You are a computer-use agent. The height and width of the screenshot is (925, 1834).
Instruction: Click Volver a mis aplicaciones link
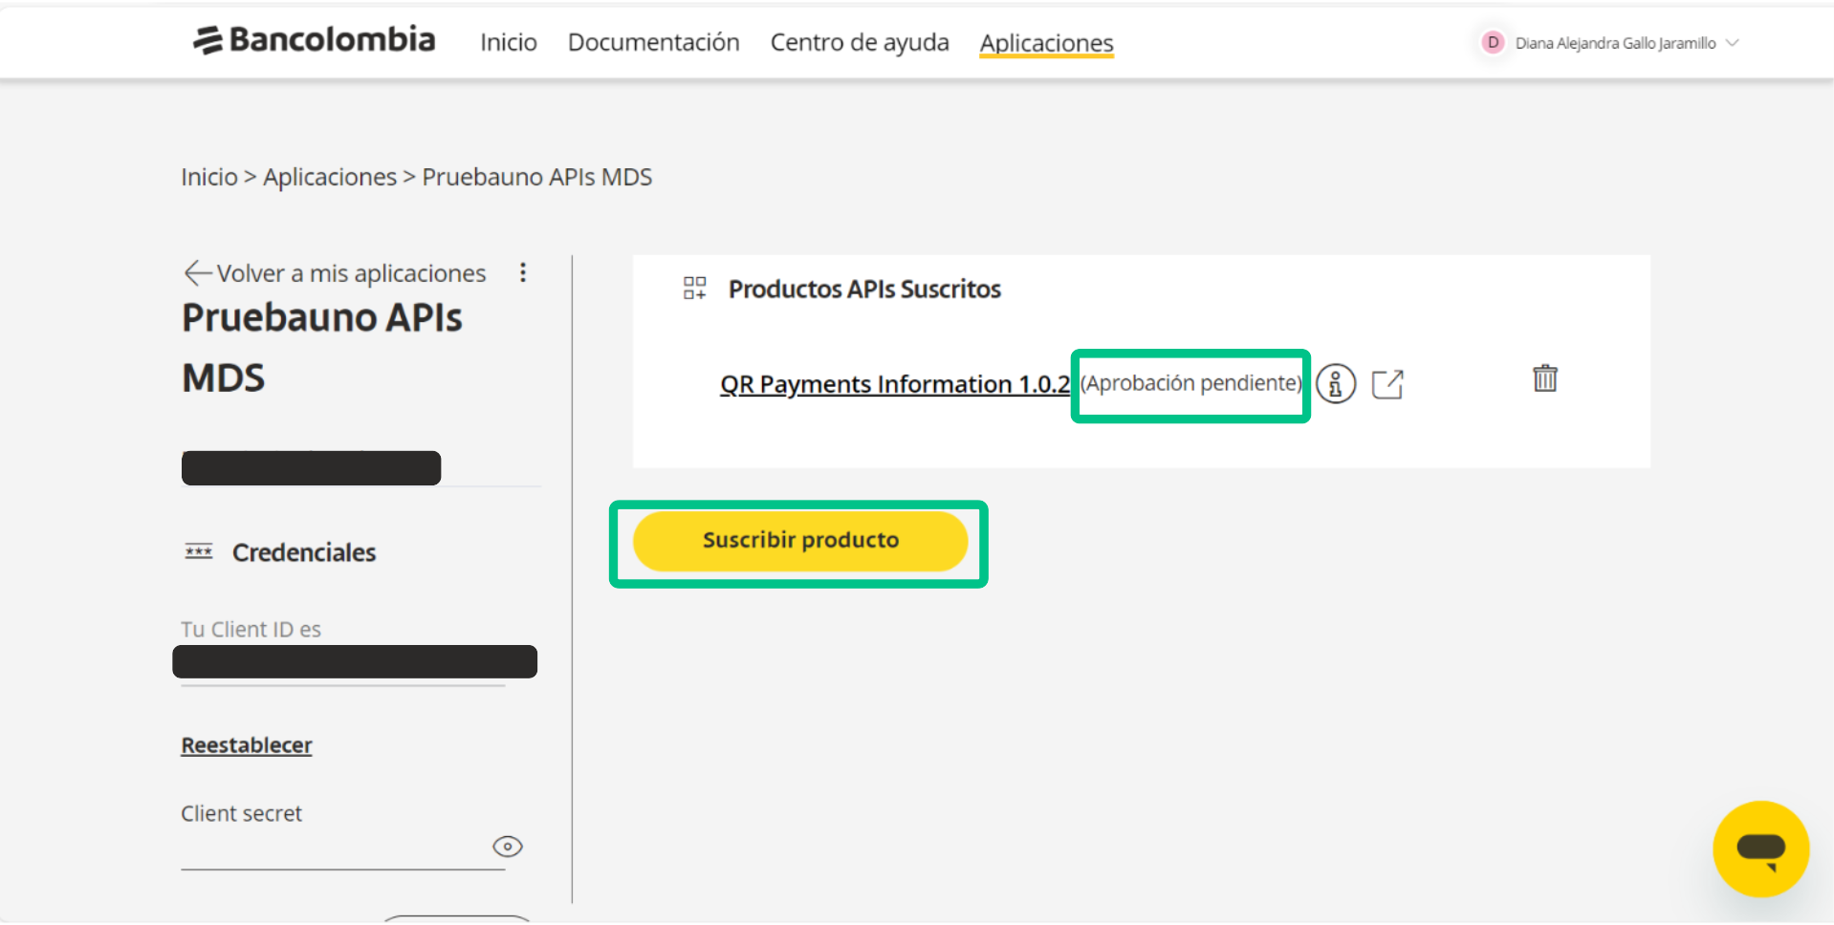[x=351, y=273]
